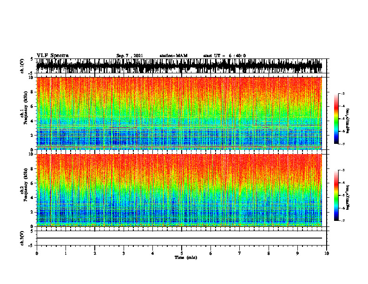This screenshot has width=368, height=284.
Task: Click time axis tick label "2"
Action: point(95,253)
